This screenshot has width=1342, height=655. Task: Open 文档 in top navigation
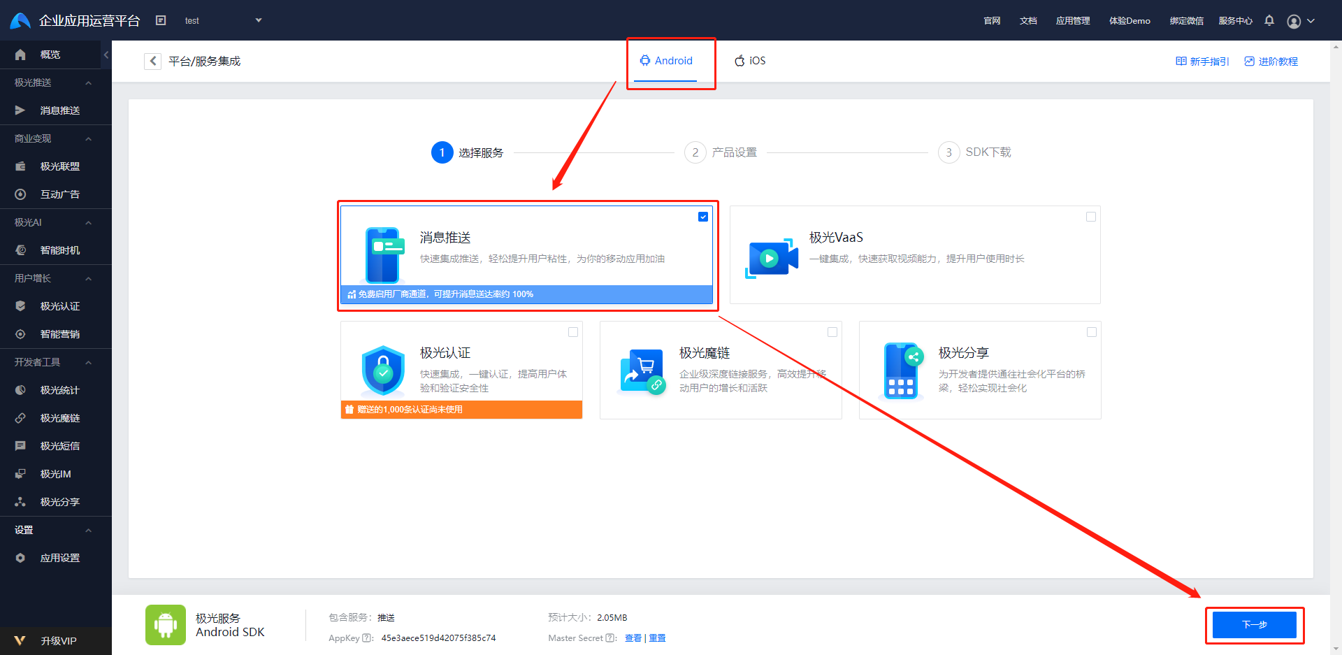1028,20
